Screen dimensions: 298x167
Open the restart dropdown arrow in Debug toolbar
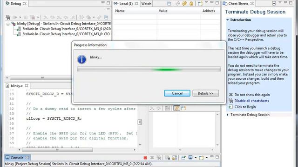pyautogui.click(x=94, y=18)
